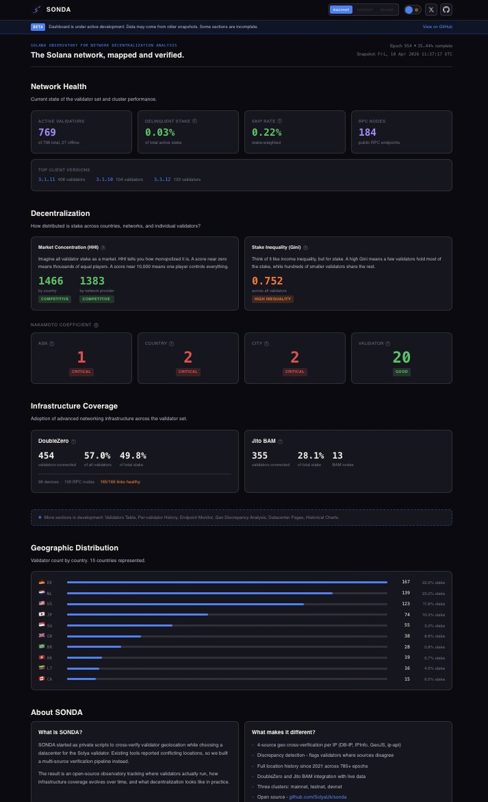Click the 0.22% skip rate value
This screenshot has width=488, height=802.
(266, 132)
